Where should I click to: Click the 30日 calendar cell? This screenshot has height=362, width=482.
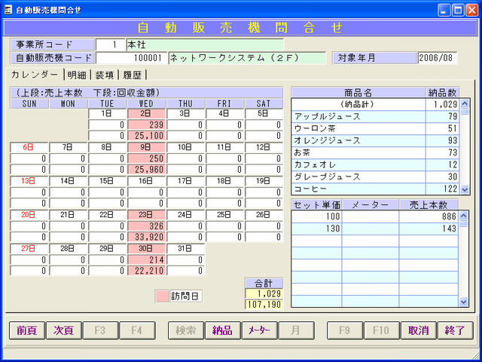point(147,249)
